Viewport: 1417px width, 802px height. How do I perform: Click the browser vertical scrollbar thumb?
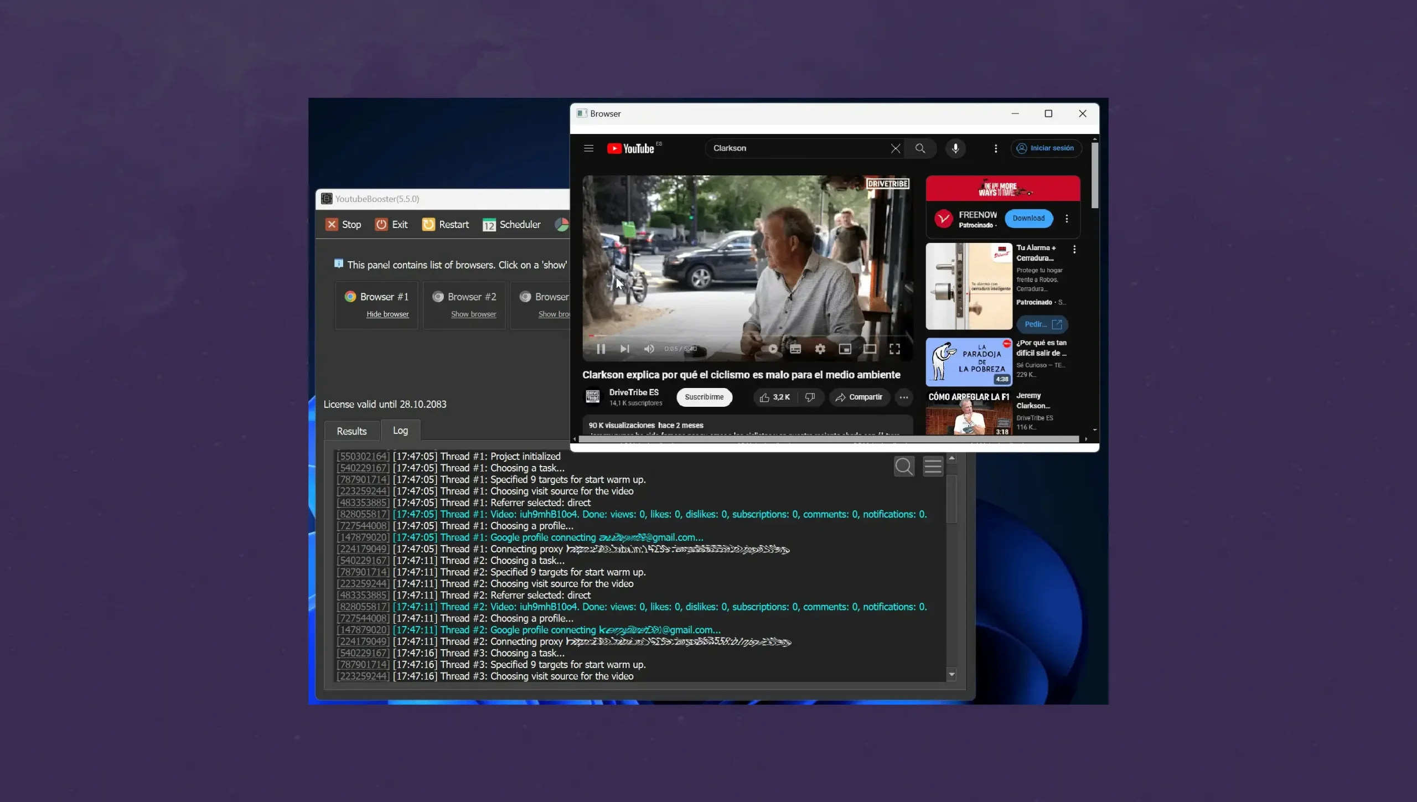[1094, 176]
